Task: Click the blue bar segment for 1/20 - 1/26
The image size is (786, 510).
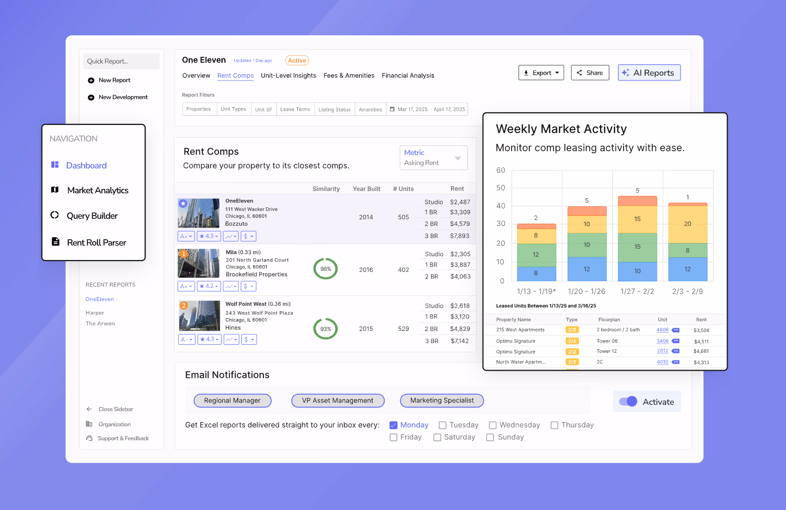Action: [587, 269]
